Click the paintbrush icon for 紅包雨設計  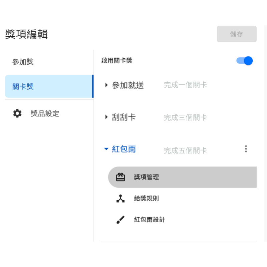pyautogui.click(x=120, y=220)
